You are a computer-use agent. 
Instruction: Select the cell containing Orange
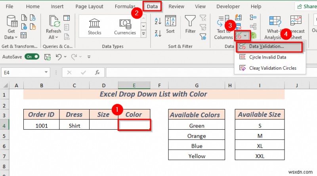point(197,136)
